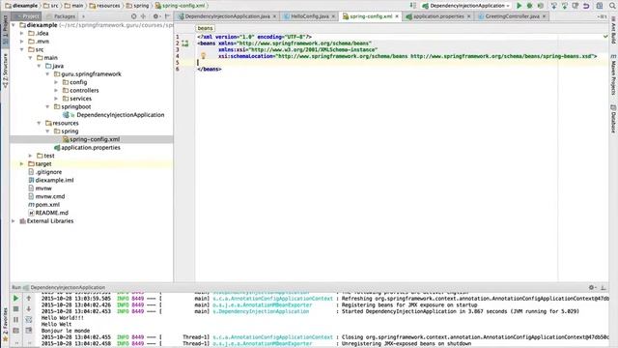Collapse the diexample root node
618x348 pixels.
[14, 25]
